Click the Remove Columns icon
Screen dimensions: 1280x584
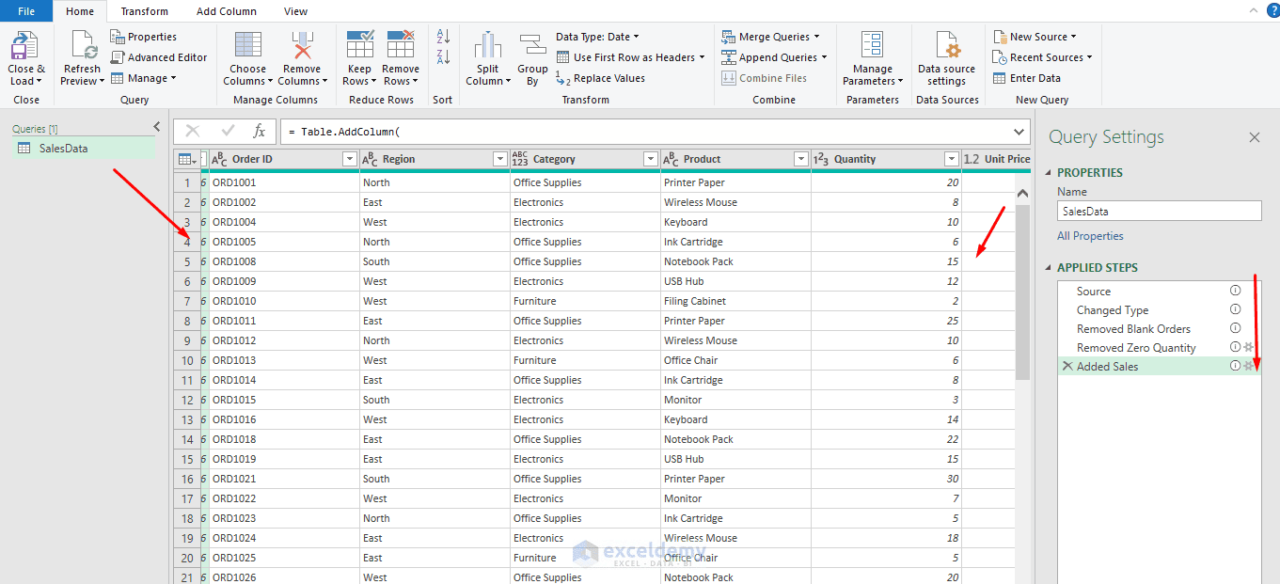[x=302, y=45]
